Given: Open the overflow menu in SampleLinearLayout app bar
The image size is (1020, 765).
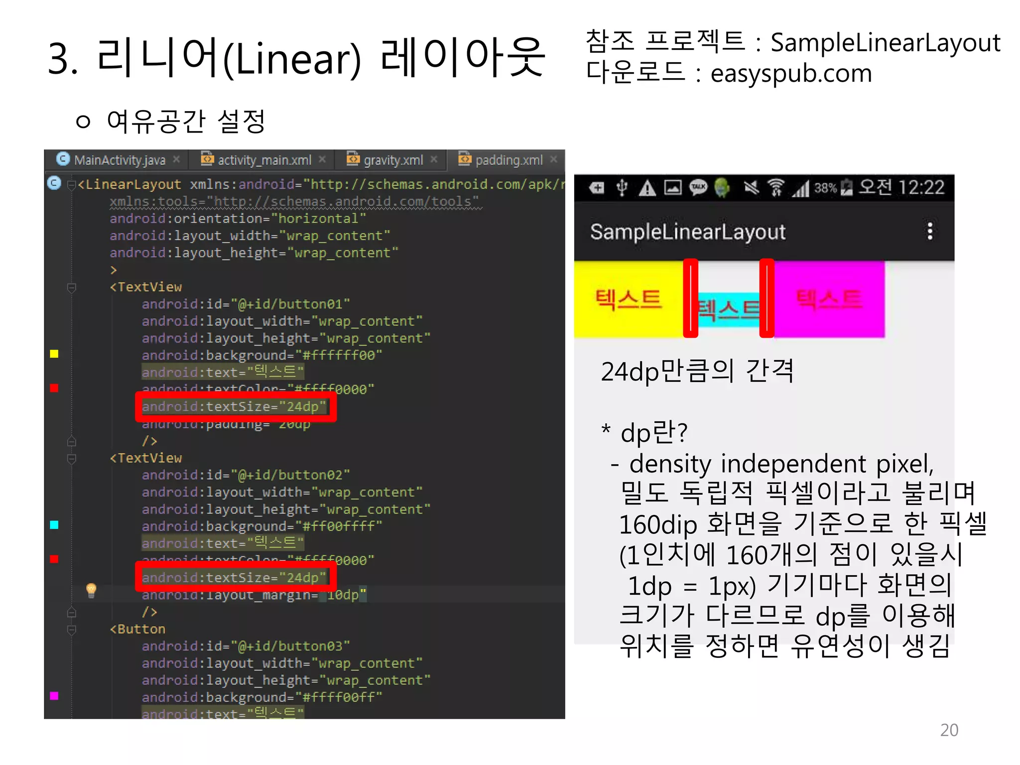Looking at the screenshot, I should pyautogui.click(x=929, y=231).
